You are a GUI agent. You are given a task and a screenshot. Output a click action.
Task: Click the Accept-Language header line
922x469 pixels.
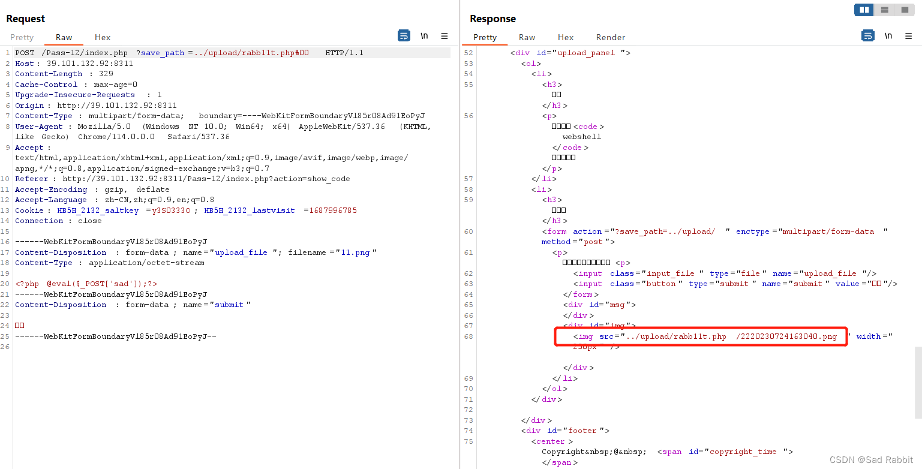pyautogui.click(x=115, y=200)
